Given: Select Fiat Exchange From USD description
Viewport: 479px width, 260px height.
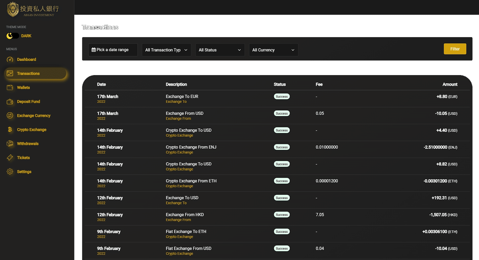Looking at the screenshot, I should (189, 248).
